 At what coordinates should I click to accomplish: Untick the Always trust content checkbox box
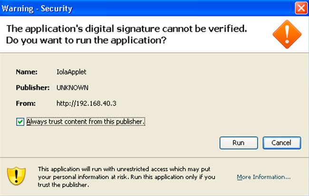pos(20,122)
